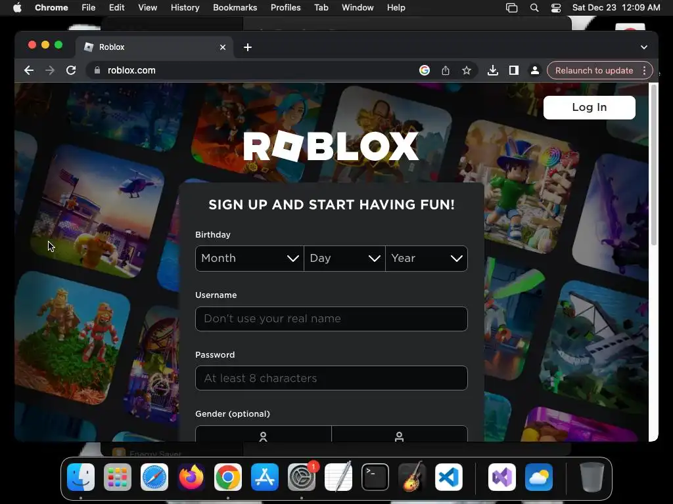The height and width of the screenshot is (504, 673).
Task: Open Visual Studio from the Dock
Action: tap(502, 477)
